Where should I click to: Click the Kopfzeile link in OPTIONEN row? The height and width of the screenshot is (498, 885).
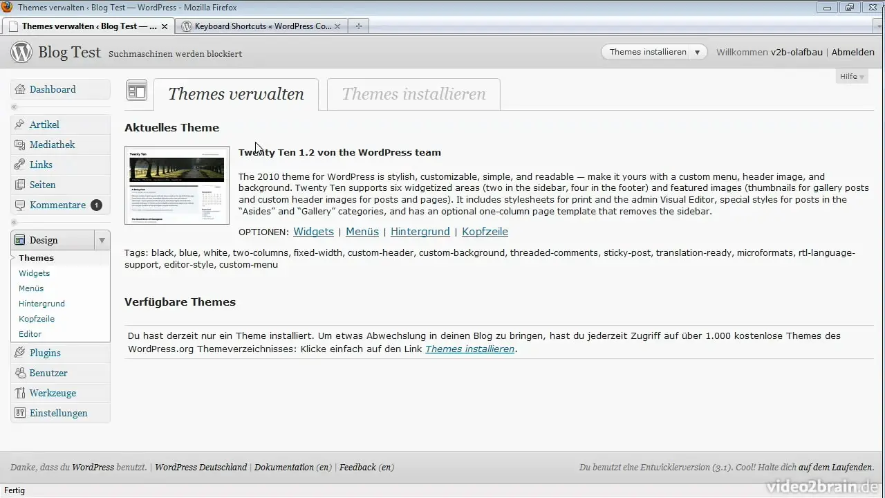pos(485,232)
